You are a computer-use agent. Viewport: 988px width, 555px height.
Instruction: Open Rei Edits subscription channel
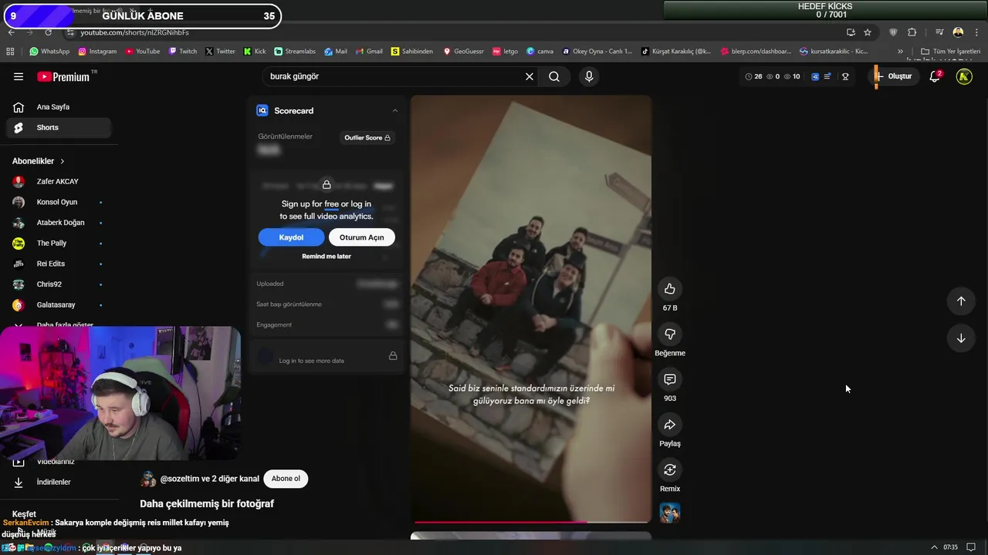[58, 264]
